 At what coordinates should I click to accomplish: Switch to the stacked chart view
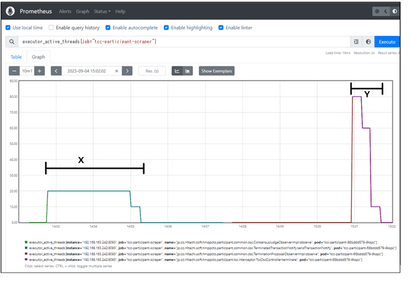(x=187, y=71)
